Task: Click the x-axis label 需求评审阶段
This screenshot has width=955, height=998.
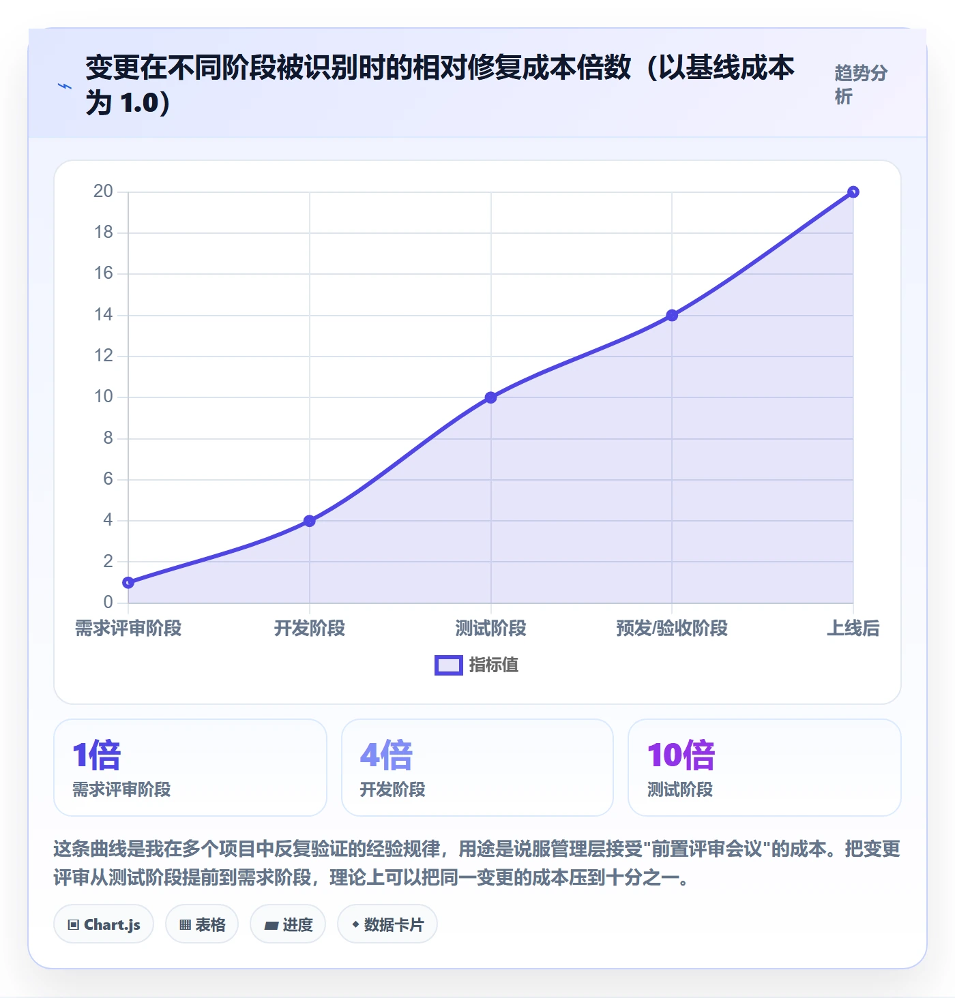Action: (x=128, y=629)
